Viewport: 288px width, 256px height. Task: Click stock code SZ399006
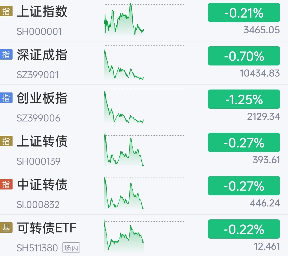[38, 118]
